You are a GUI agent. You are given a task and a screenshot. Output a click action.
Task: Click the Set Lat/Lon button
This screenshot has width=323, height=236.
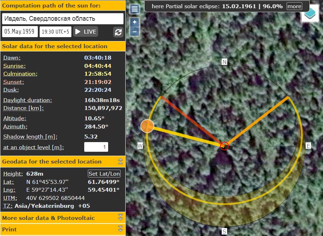coord(104,174)
